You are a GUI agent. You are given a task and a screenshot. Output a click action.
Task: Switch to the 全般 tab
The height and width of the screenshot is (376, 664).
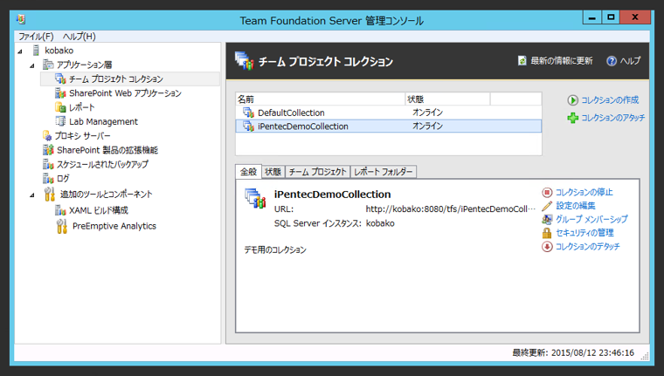pyautogui.click(x=249, y=172)
